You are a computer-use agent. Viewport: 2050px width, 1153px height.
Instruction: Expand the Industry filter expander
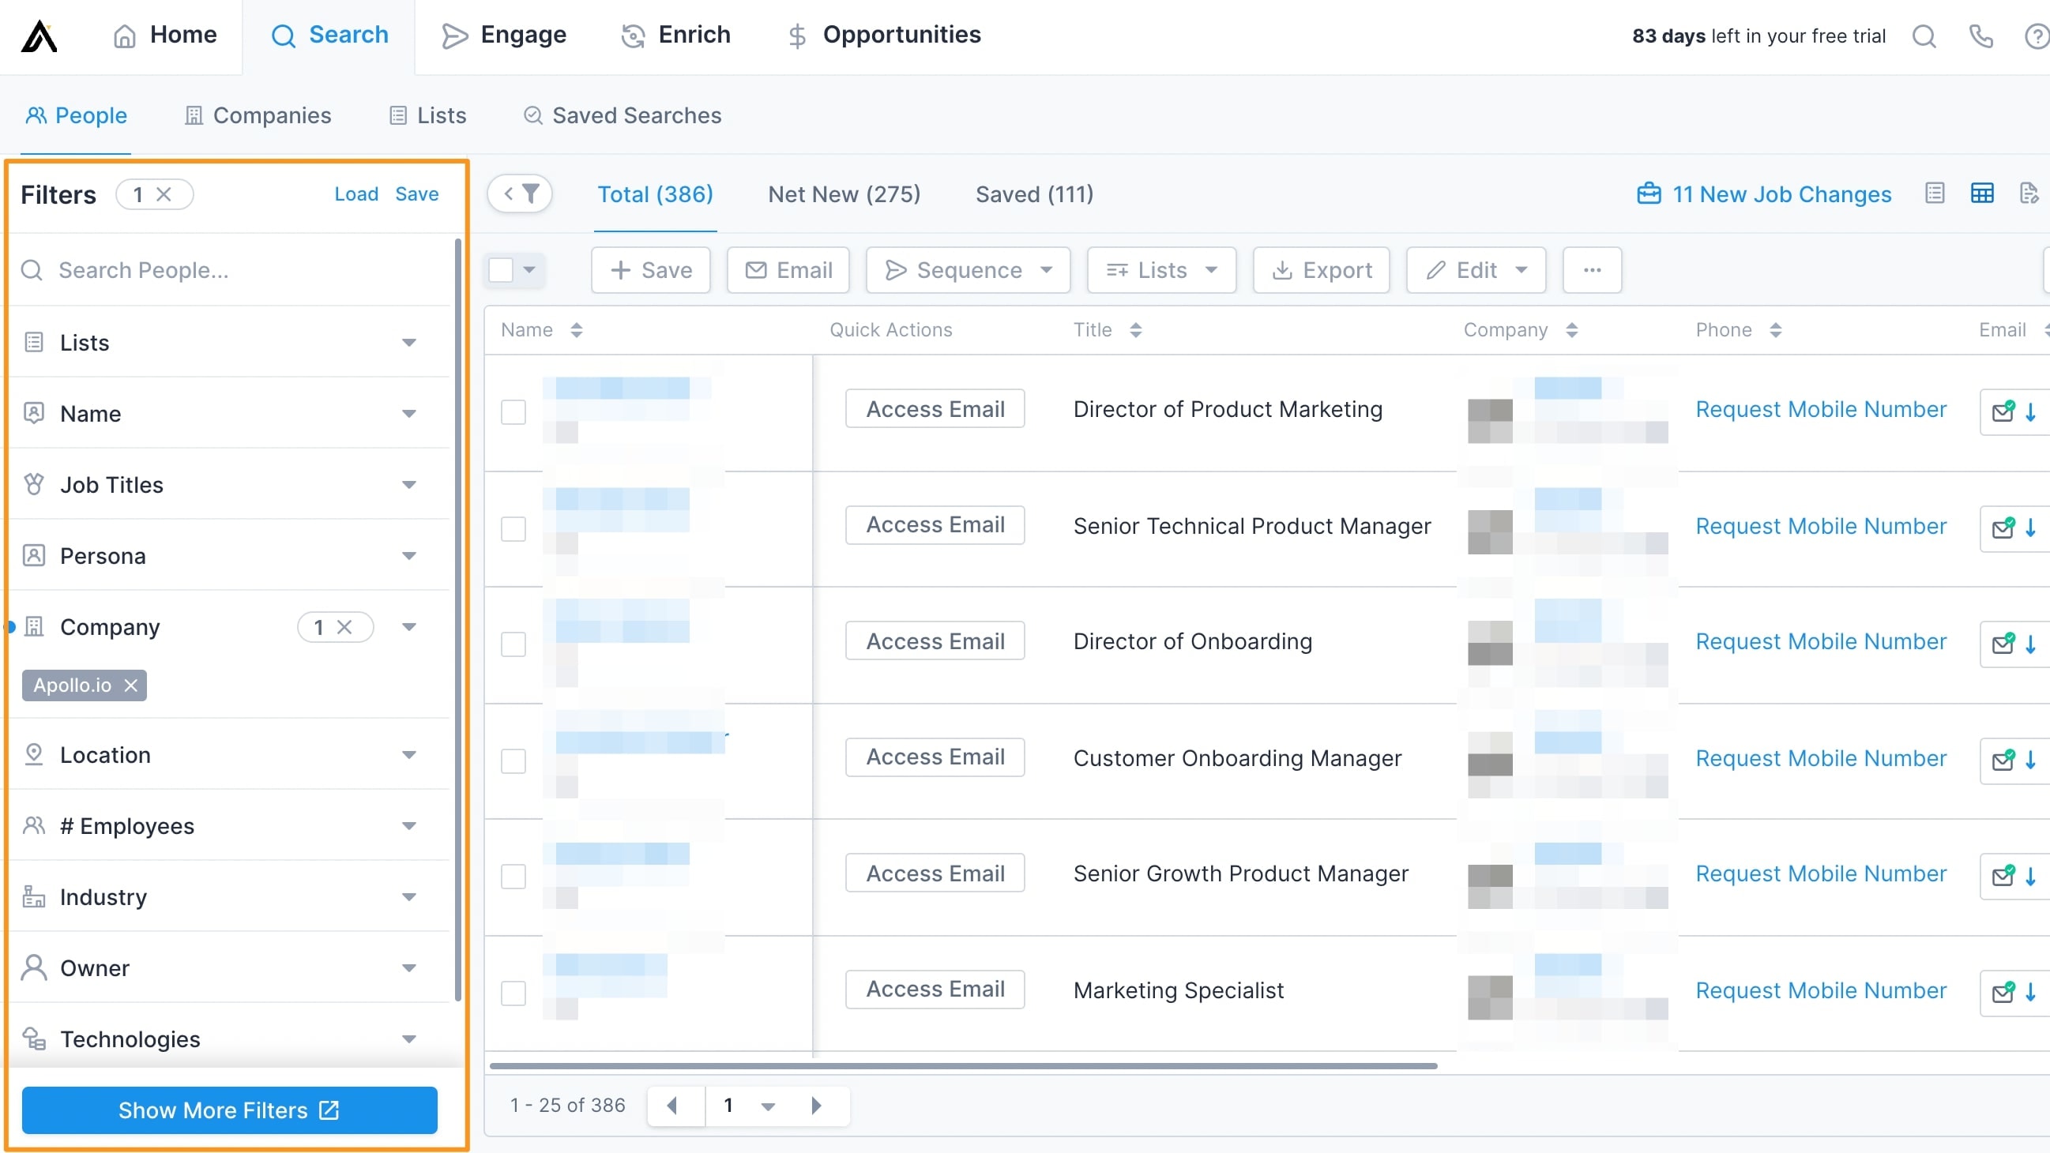tap(408, 897)
